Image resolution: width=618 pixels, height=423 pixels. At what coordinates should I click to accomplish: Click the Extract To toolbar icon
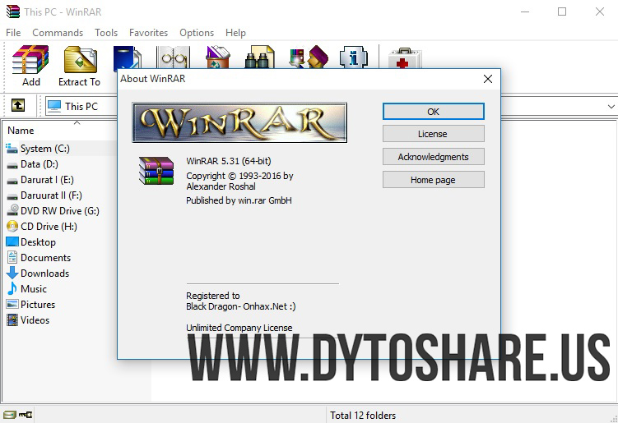click(80, 60)
